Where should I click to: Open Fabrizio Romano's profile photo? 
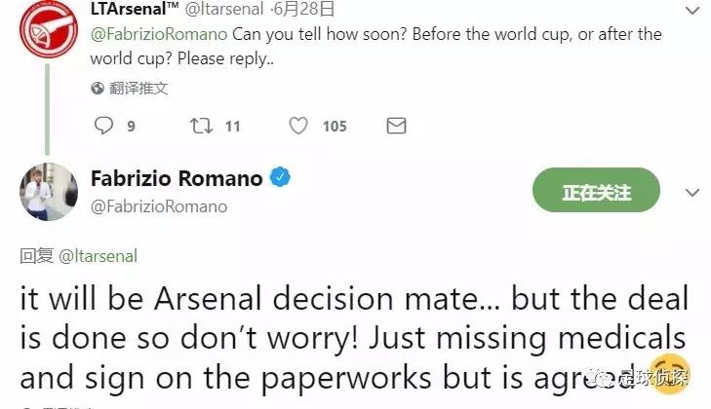49,192
